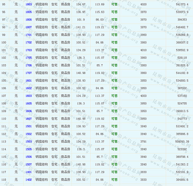Open the 1503 room link
Image resolution: width=193 pixels, height=186 pixels.
tap(29, 141)
